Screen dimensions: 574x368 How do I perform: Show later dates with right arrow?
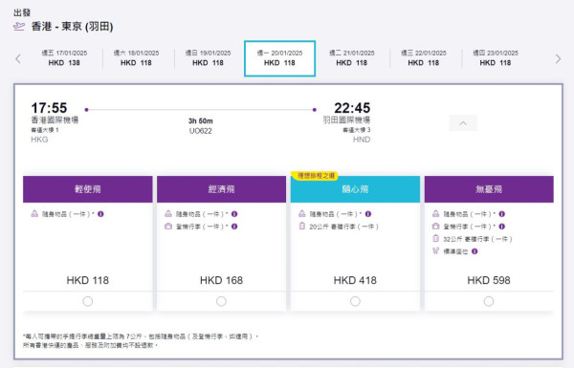558,58
